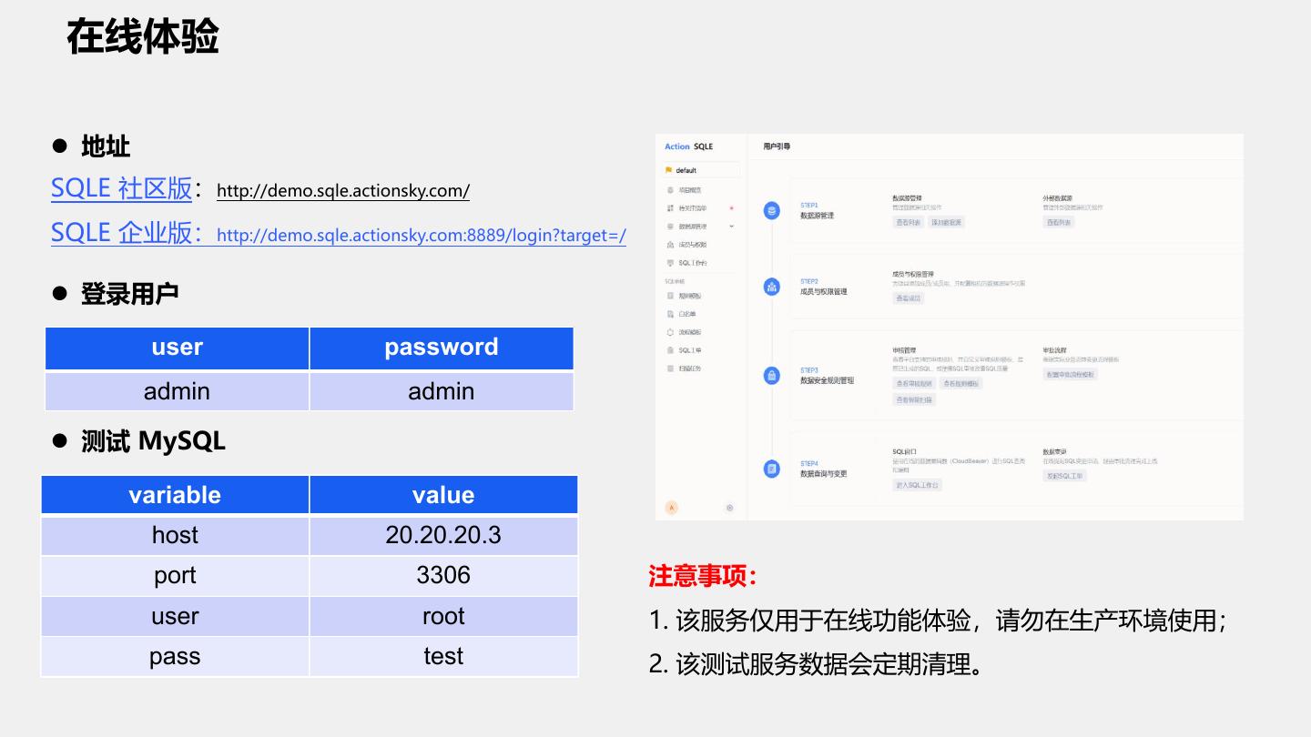Viewport: 1311px width, 737px height.
Task: Click the STEP4 数据查询与变更 step title
Action: [x=824, y=474]
